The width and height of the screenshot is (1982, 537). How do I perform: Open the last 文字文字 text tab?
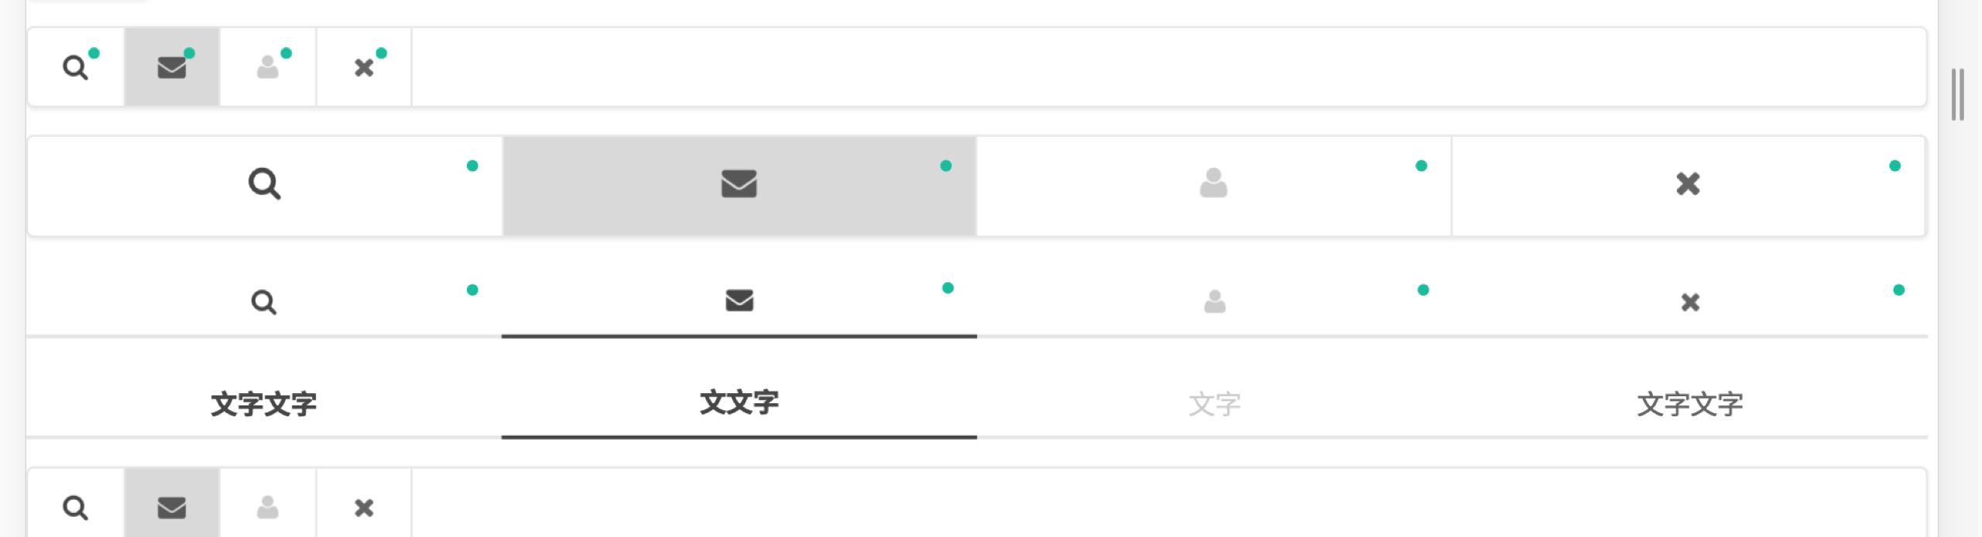1690,404
